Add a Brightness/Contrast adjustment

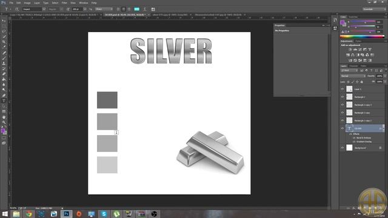click(350, 50)
